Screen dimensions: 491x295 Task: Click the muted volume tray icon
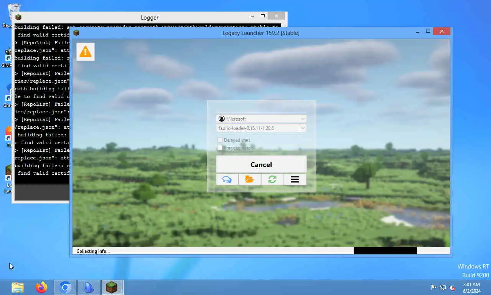pyautogui.click(x=453, y=287)
